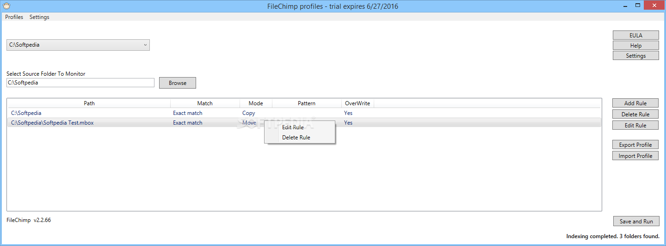This screenshot has height=246, width=666.
Task: Click the source folder path input field
Action: click(80, 83)
